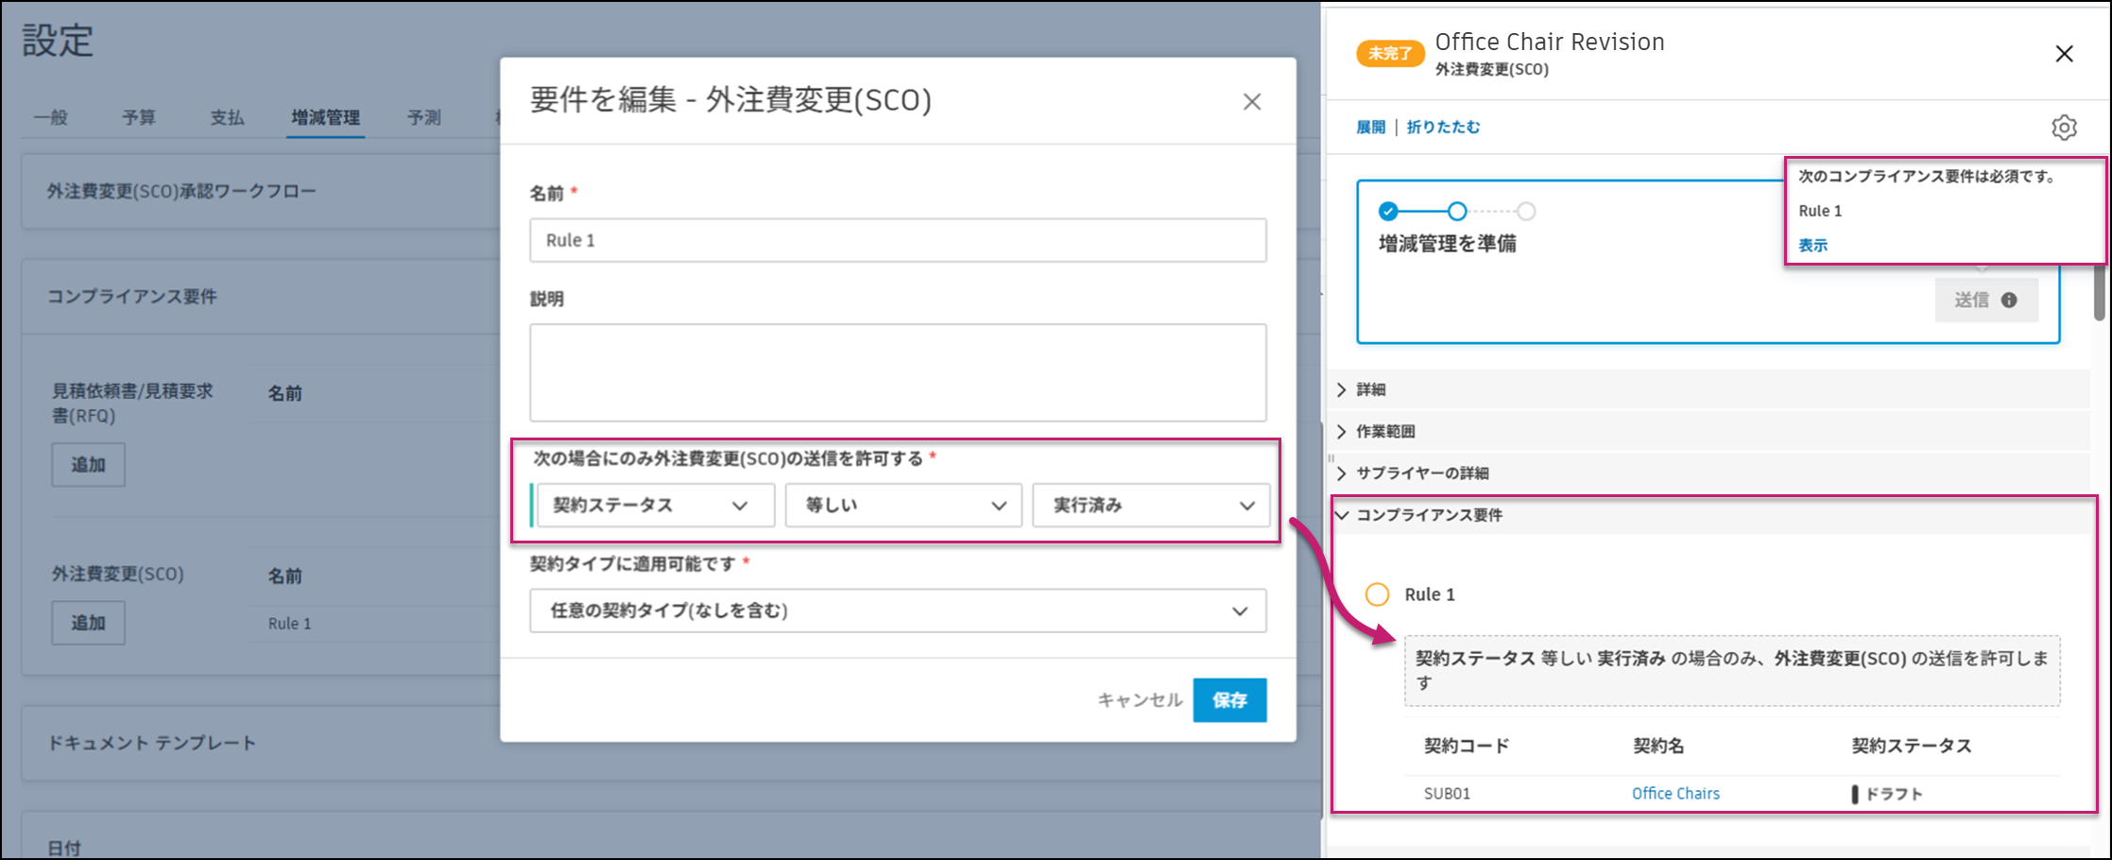This screenshot has width=2112, height=860.
Task: Open the Office Chairs contract link
Action: click(x=1674, y=793)
